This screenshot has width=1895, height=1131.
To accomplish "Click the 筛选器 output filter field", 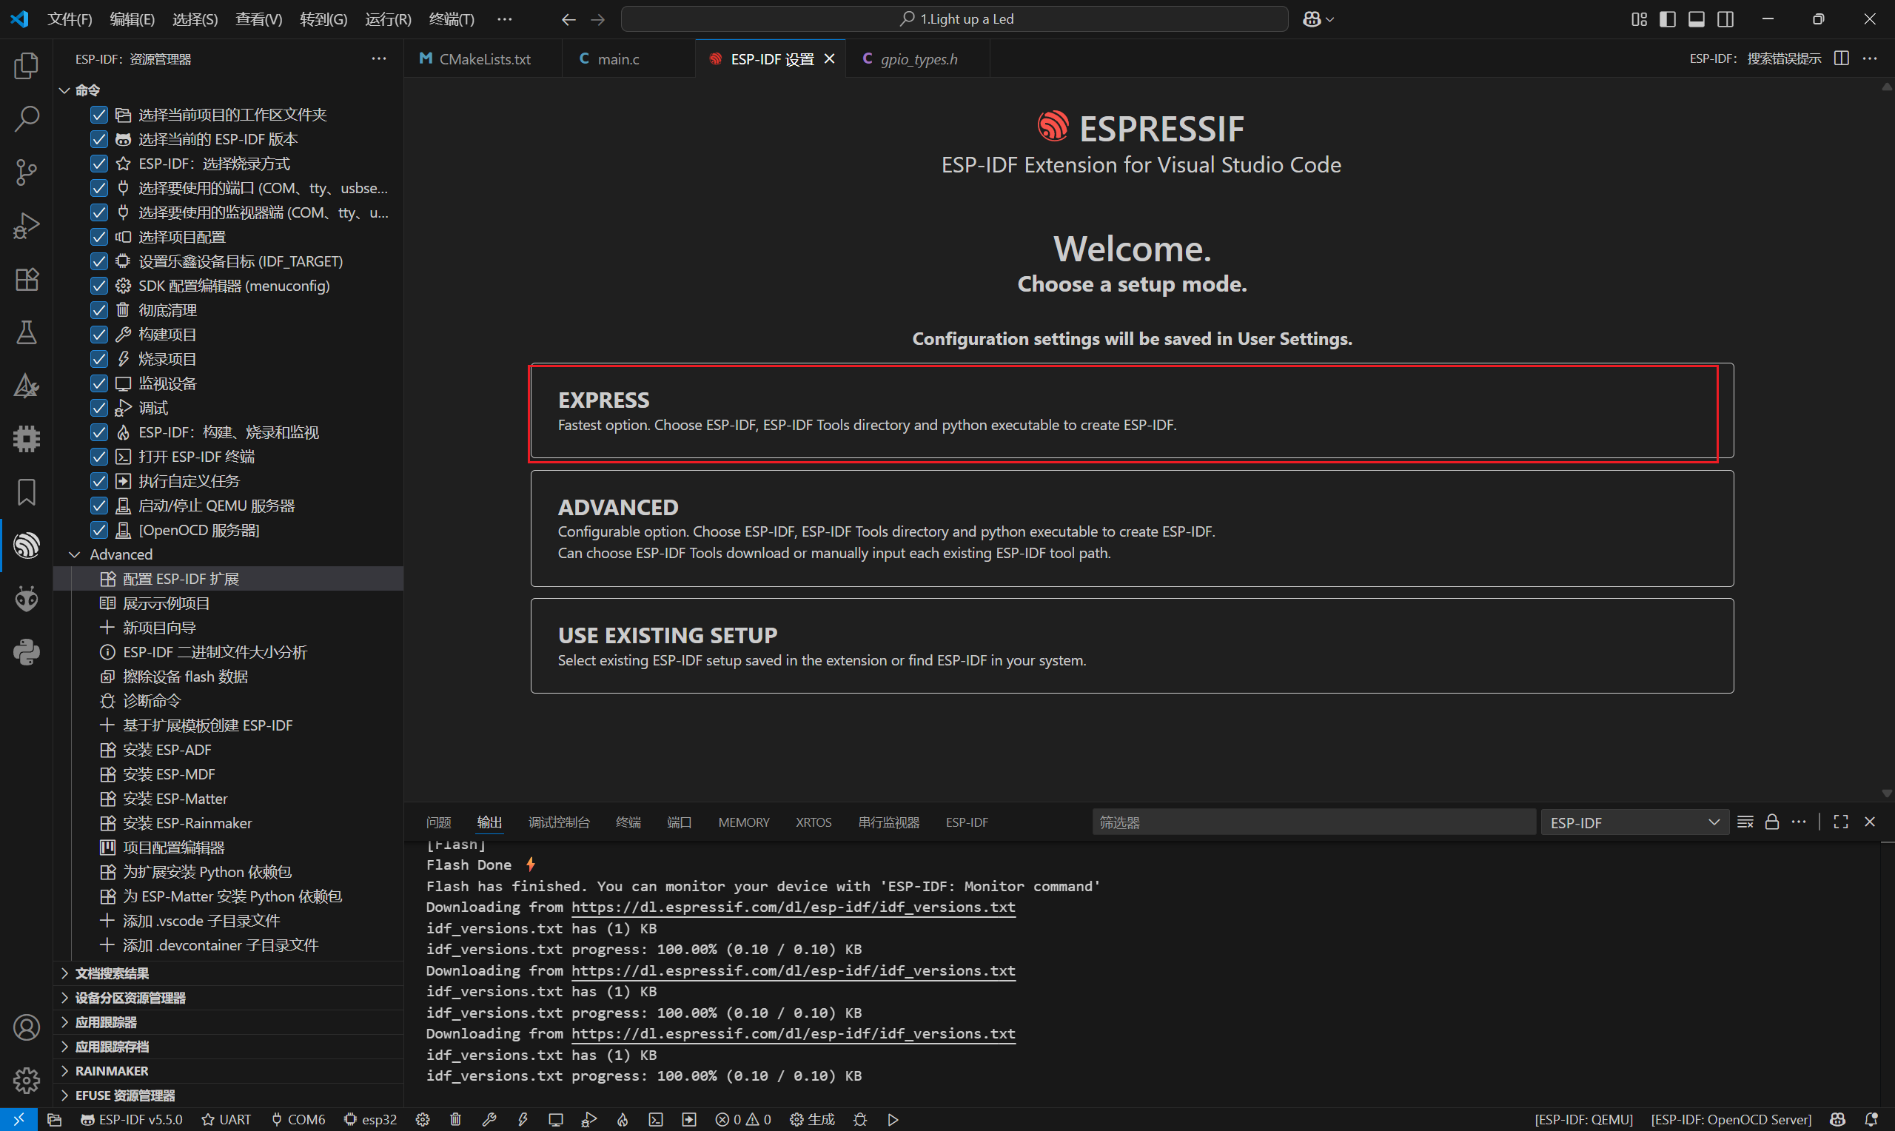I will pyautogui.click(x=1314, y=822).
